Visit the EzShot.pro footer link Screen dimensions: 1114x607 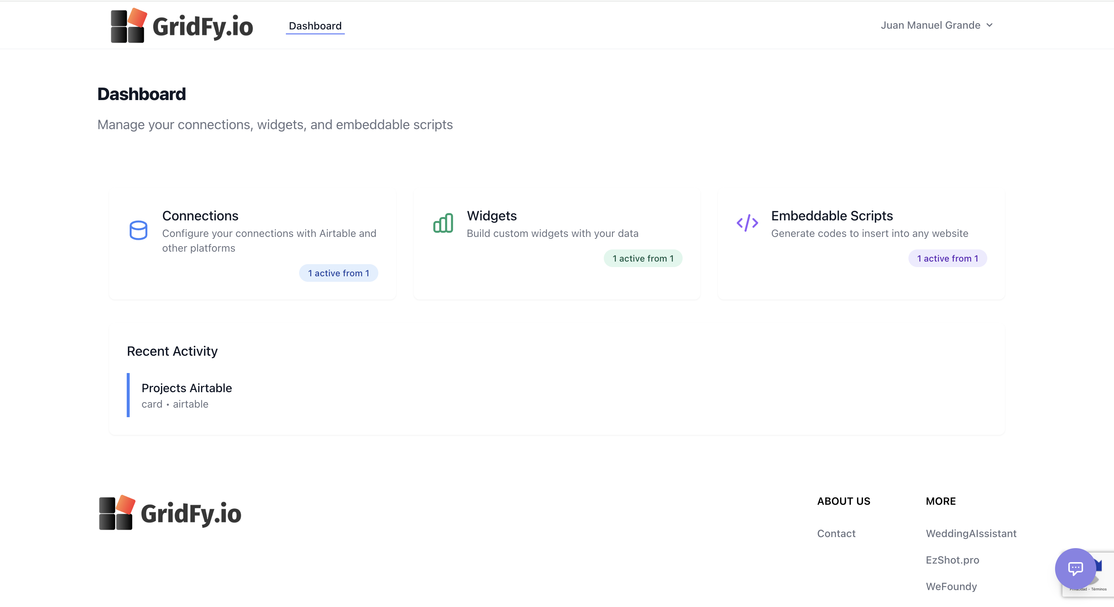pyautogui.click(x=952, y=560)
